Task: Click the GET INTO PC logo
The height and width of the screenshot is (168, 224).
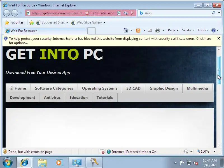Action: 54,54
